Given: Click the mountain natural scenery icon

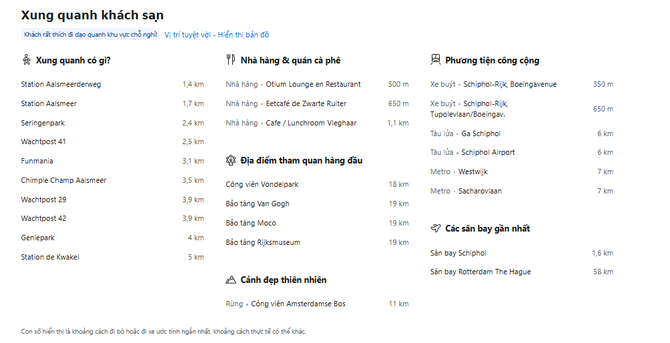Looking at the screenshot, I should pyautogui.click(x=231, y=280).
